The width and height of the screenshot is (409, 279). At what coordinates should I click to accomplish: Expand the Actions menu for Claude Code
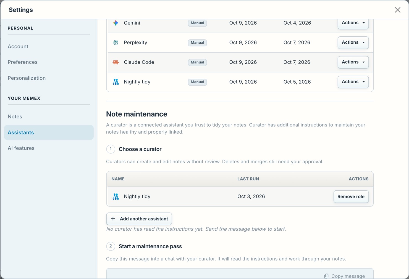(353, 62)
